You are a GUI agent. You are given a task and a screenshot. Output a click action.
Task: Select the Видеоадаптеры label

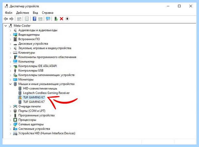click(29, 35)
